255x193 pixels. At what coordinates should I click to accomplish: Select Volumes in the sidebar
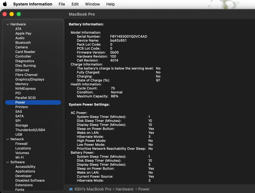click(22, 153)
